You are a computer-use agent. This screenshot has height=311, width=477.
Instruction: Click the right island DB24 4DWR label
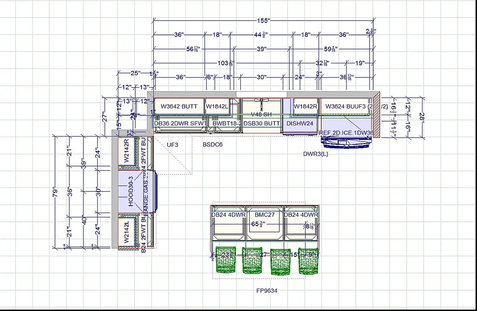[x=301, y=215]
